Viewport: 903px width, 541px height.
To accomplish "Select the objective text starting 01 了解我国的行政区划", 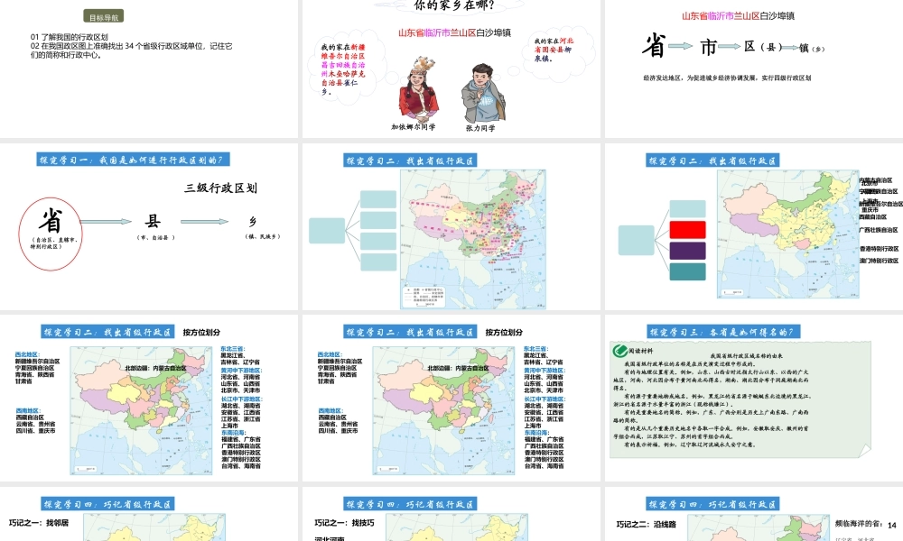I will [70, 37].
